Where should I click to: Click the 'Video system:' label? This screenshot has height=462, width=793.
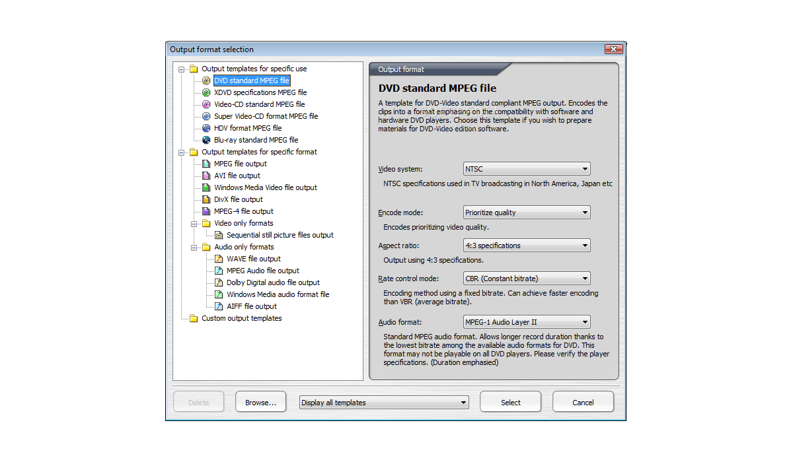400,169
